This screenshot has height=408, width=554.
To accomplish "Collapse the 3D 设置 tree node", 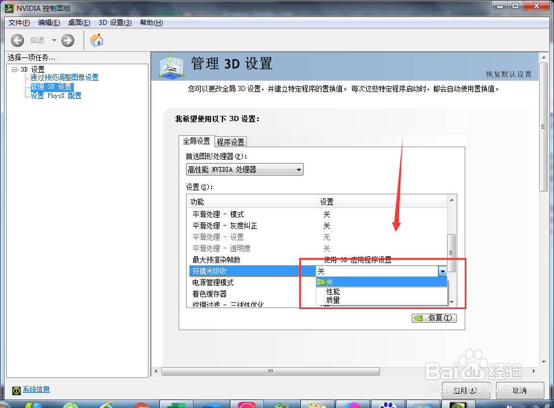I will pyautogui.click(x=14, y=69).
